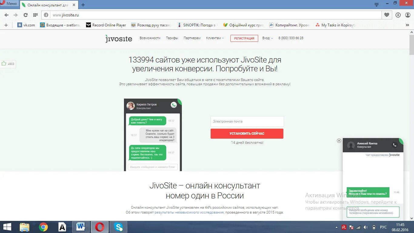Open the Speed Dial grid
This screenshot has height=233, width=414.
35,15
